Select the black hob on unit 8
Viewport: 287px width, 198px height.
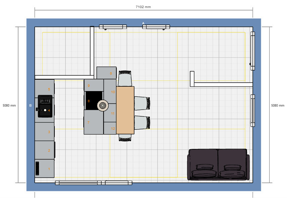[x=91, y=101]
